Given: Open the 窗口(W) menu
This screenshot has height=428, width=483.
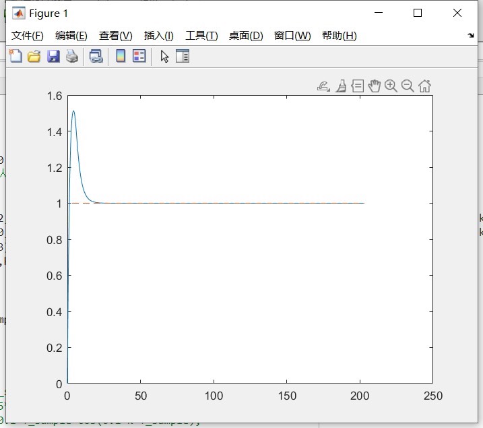Looking at the screenshot, I should tap(292, 36).
